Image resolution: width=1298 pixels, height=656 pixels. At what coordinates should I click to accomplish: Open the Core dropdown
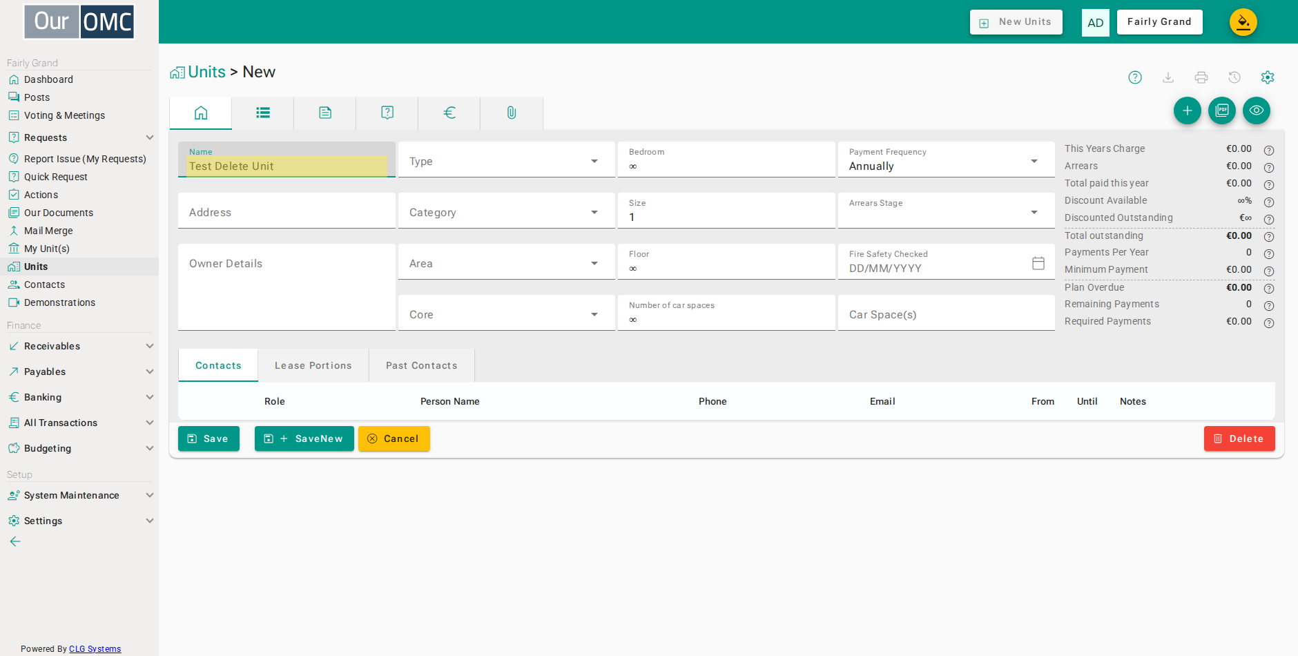(507, 313)
